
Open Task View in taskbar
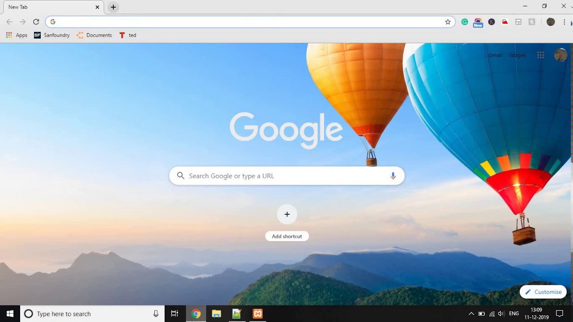tap(175, 314)
